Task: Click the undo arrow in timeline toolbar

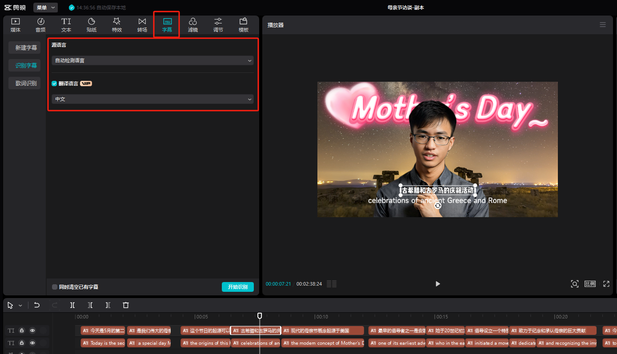Action: point(37,305)
